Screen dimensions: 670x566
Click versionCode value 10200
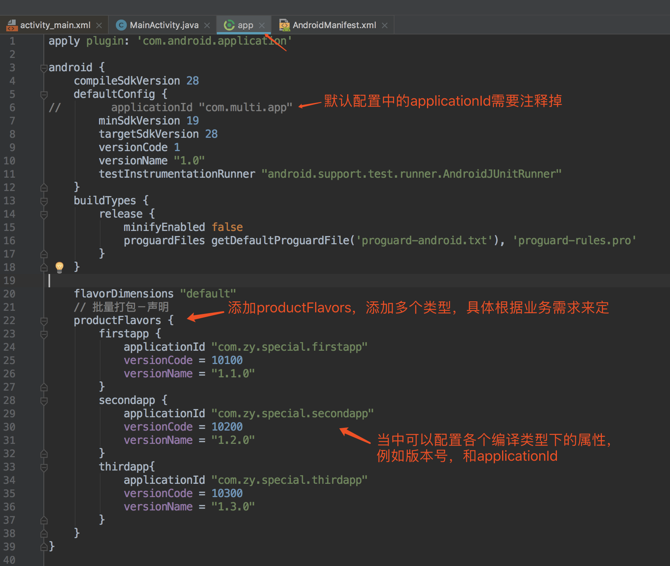pyautogui.click(x=227, y=427)
